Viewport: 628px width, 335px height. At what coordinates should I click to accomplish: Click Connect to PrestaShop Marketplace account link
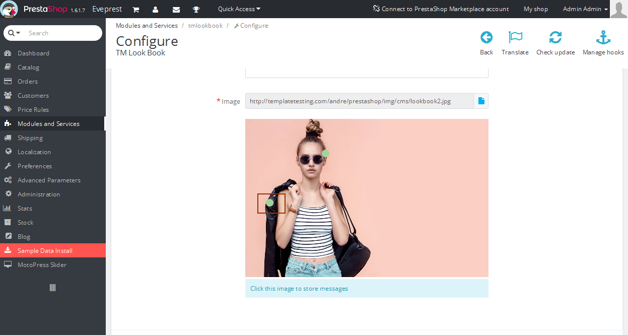[x=441, y=9]
